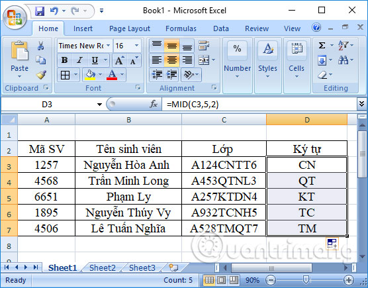This screenshot has height=288, width=368.
Task: Open Excel Help
Action: click(316, 28)
